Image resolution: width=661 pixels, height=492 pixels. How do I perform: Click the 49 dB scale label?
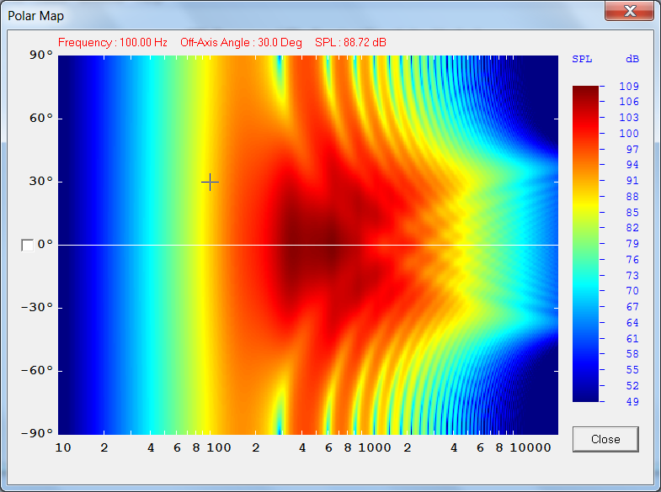[x=632, y=401]
